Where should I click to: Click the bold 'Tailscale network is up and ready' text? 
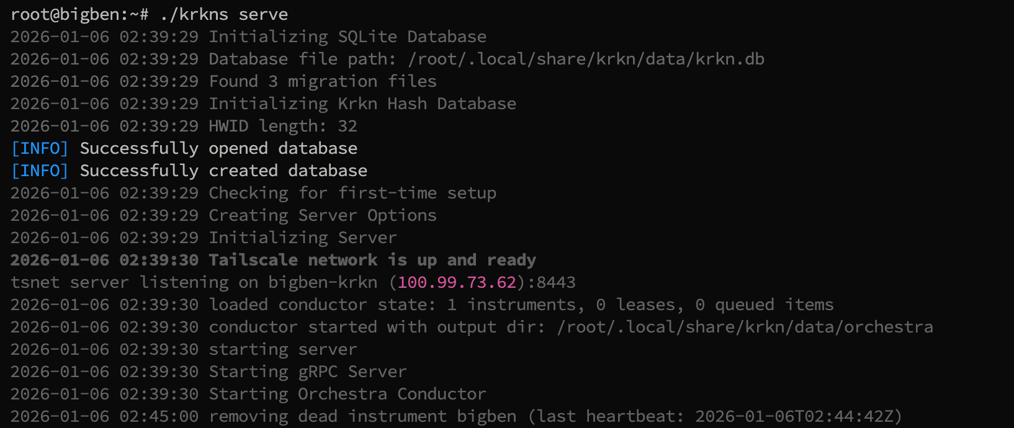pyautogui.click(x=372, y=260)
